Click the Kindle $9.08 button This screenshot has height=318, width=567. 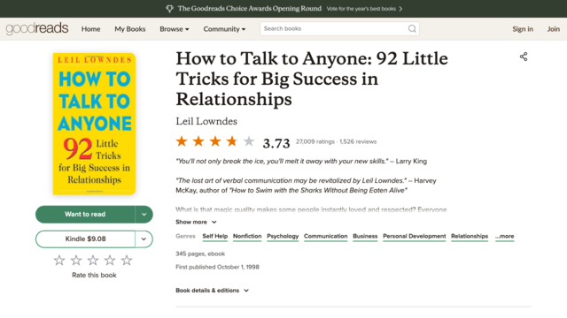pos(85,239)
